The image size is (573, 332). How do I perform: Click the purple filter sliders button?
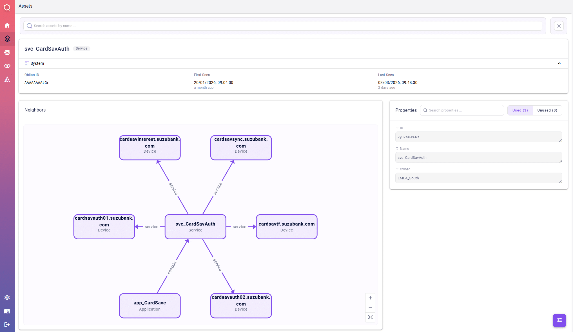point(559,320)
